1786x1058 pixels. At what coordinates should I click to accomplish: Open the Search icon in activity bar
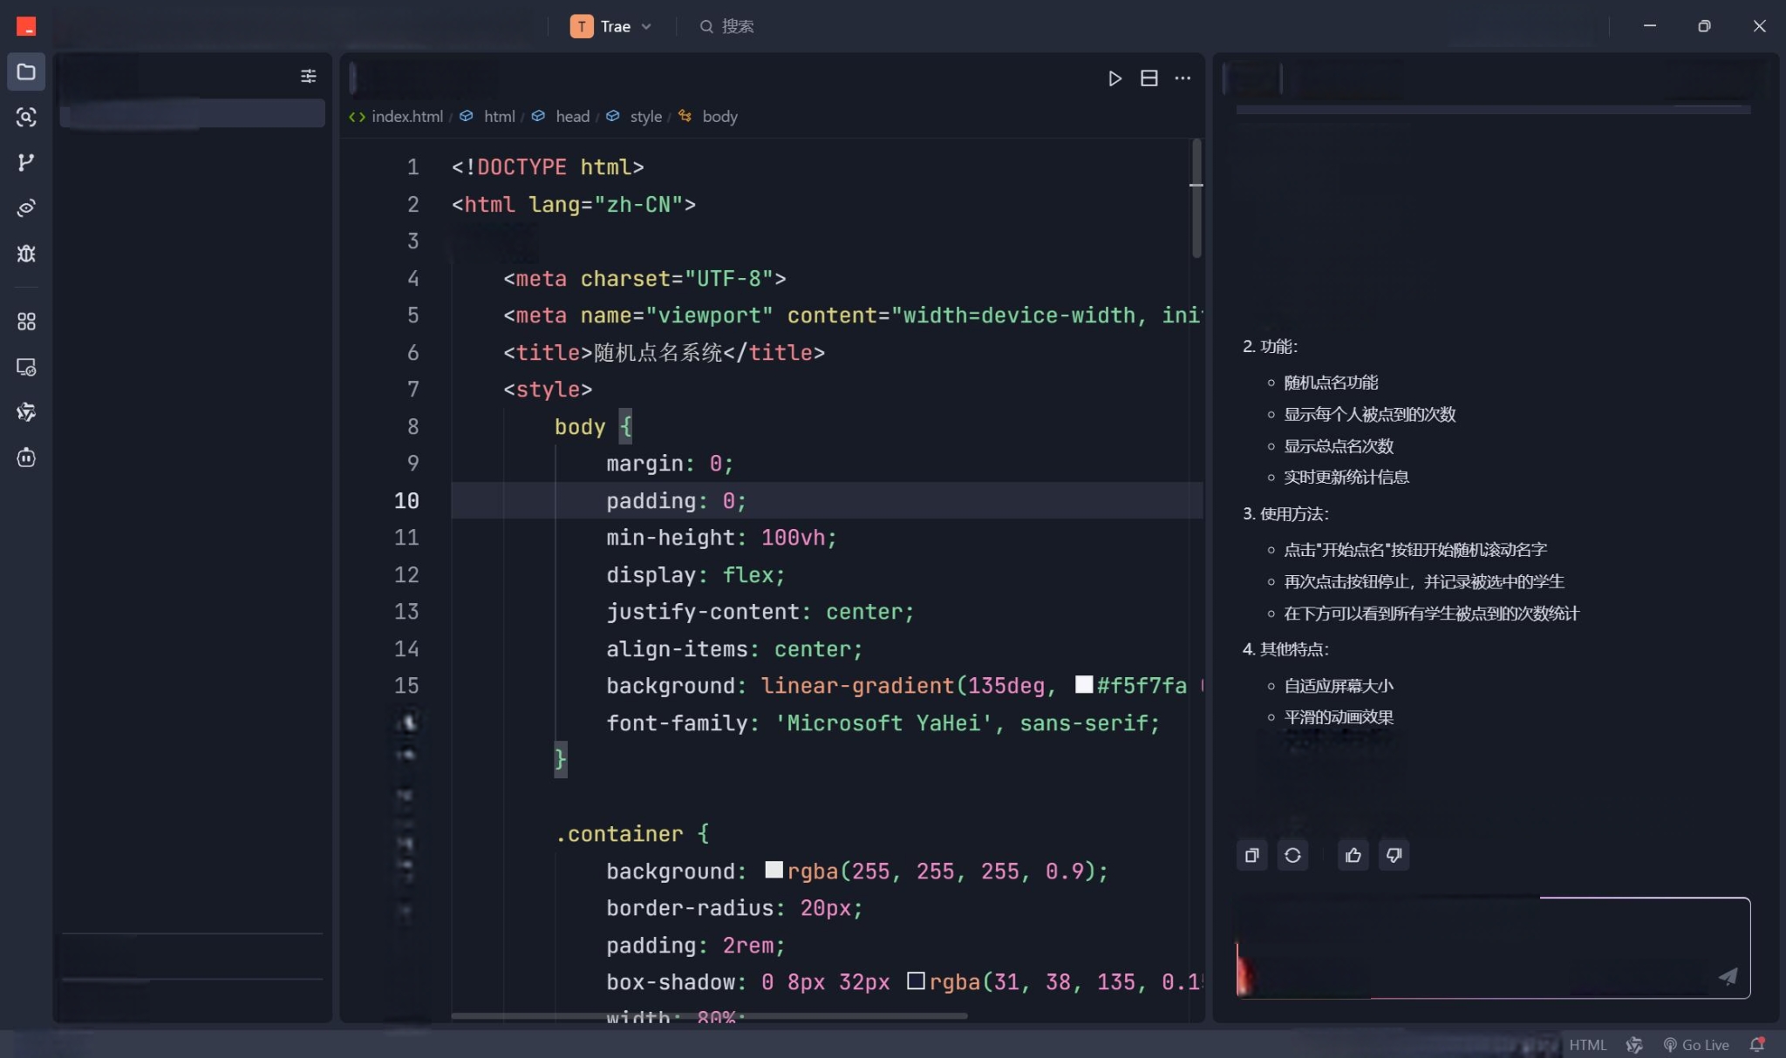point(26,117)
